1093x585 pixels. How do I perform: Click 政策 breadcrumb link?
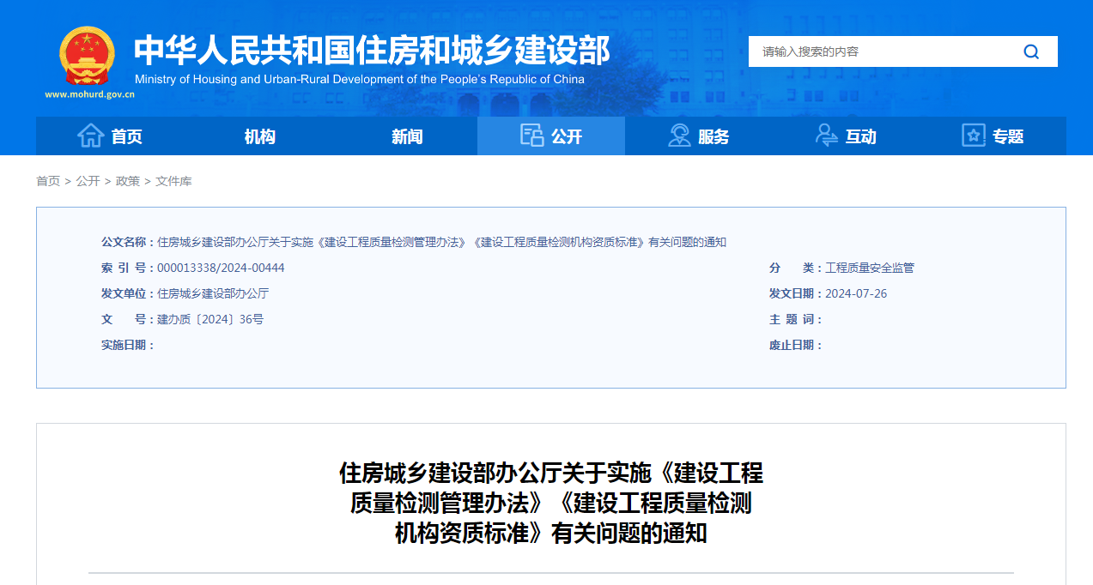[x=128, y=181]
